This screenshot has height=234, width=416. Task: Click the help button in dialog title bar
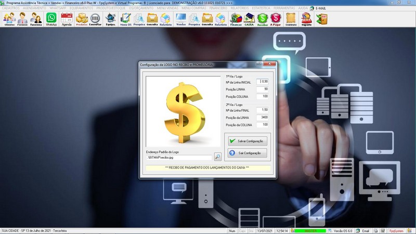[259, 63]
